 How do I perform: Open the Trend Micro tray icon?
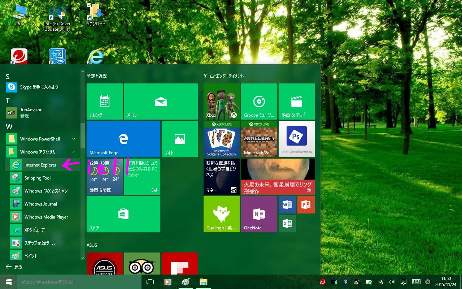(x=323, y=282)
